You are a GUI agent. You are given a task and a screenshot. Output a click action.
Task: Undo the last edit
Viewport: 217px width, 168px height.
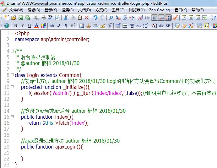click(x=95, y=18)
